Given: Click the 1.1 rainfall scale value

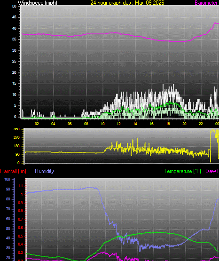Looking at the screenshot, I should point(21,186).
